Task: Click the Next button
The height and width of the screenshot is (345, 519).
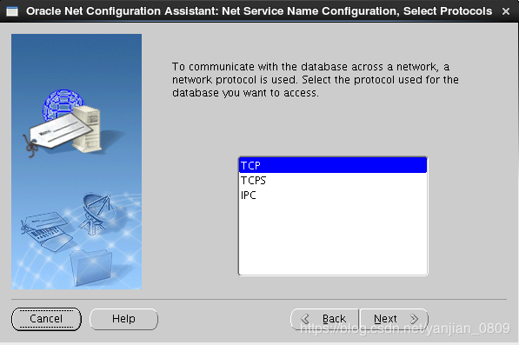Action: (394, 319)
